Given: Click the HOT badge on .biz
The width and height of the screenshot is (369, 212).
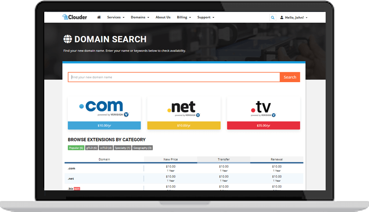Looking at the screenshot, I should (x=77, y=189).
